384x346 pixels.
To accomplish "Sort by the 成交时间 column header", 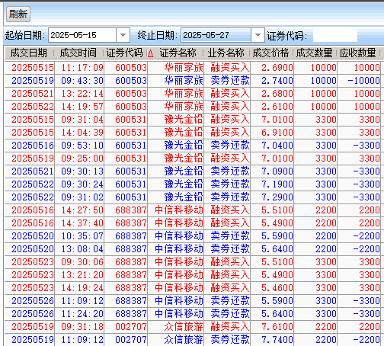I will click(78, 53).
